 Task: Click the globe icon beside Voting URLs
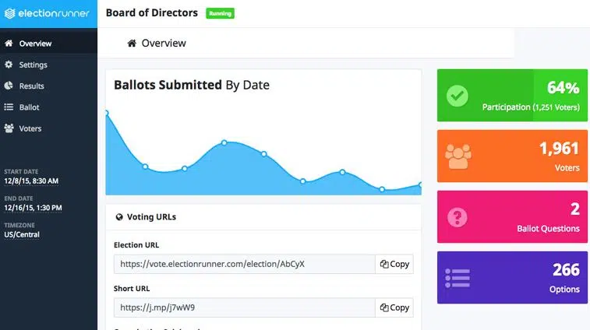pyautogui.click(x=119, y=217)
